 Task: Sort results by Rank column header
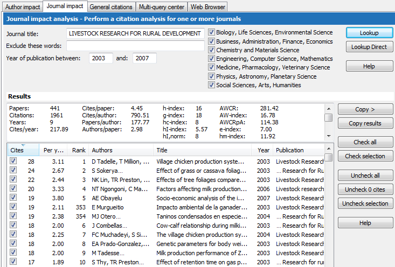coord(78,150)
